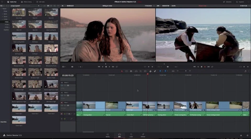Toggle the A1 audio track destination
251x139 pixels.
(x=62, y=114)
